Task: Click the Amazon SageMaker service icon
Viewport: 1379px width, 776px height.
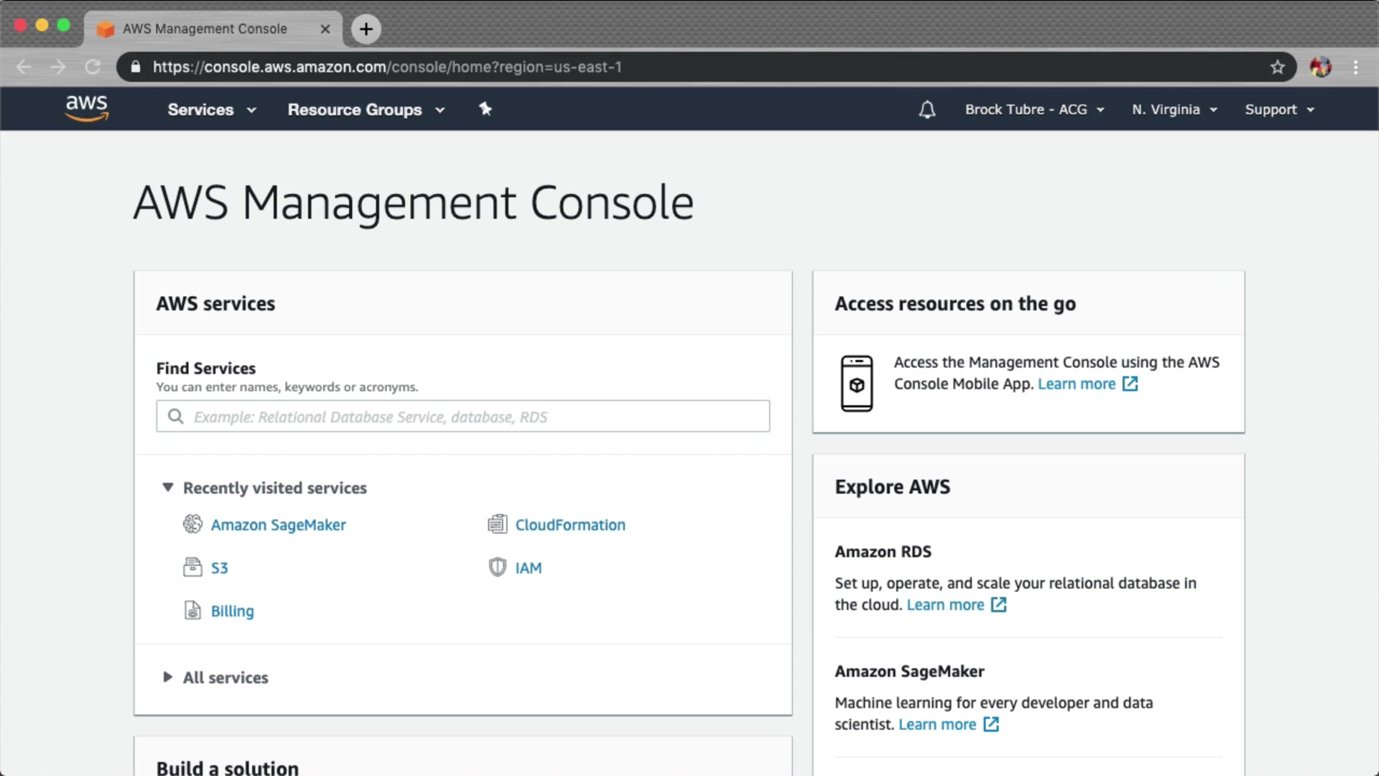Action: [192, 525]
